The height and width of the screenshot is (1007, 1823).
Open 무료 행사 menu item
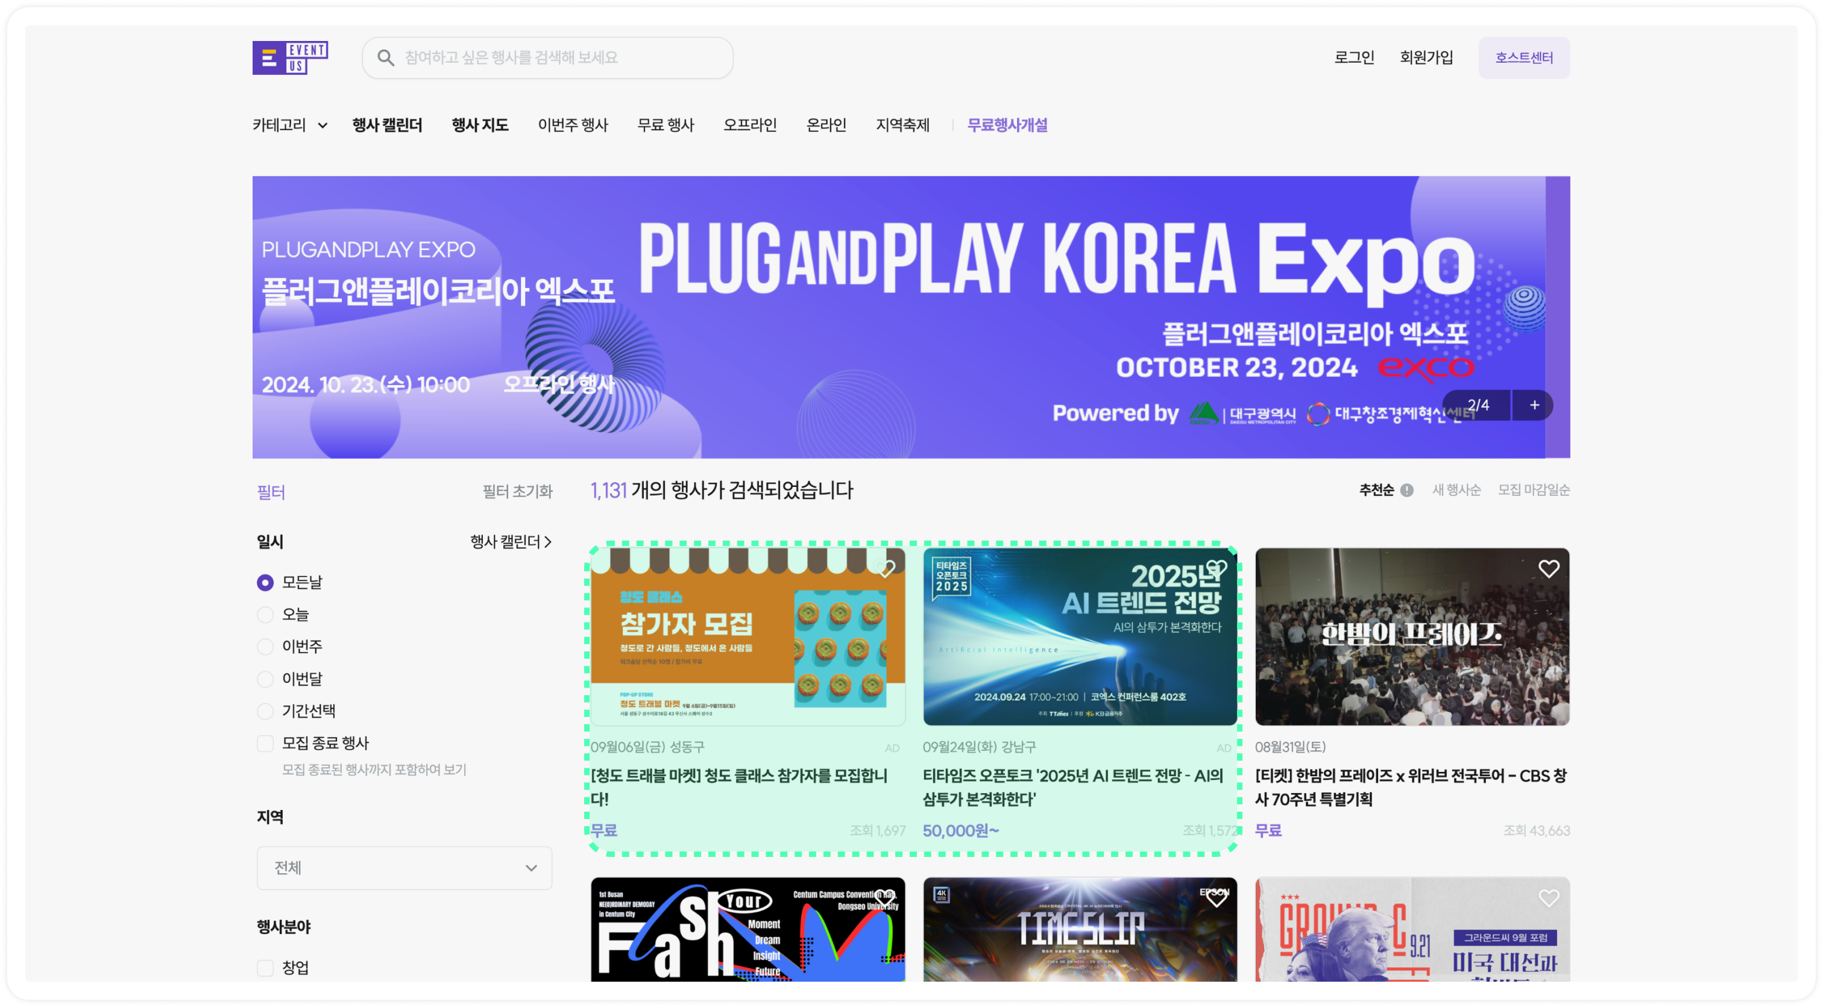665,125
